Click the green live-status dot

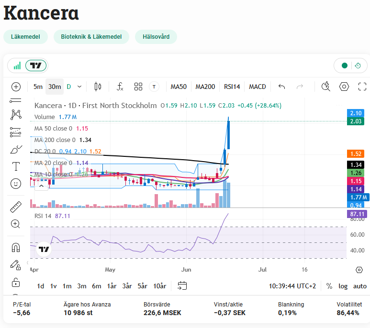click(345, 66)
